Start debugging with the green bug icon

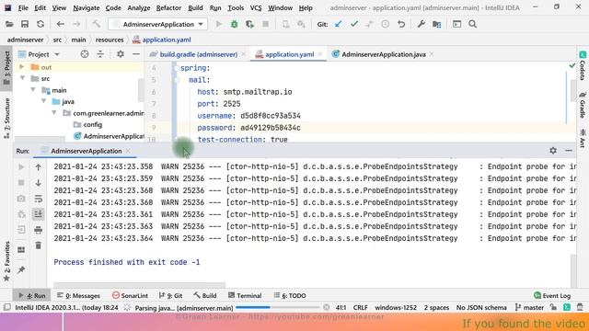click(235, 25)
